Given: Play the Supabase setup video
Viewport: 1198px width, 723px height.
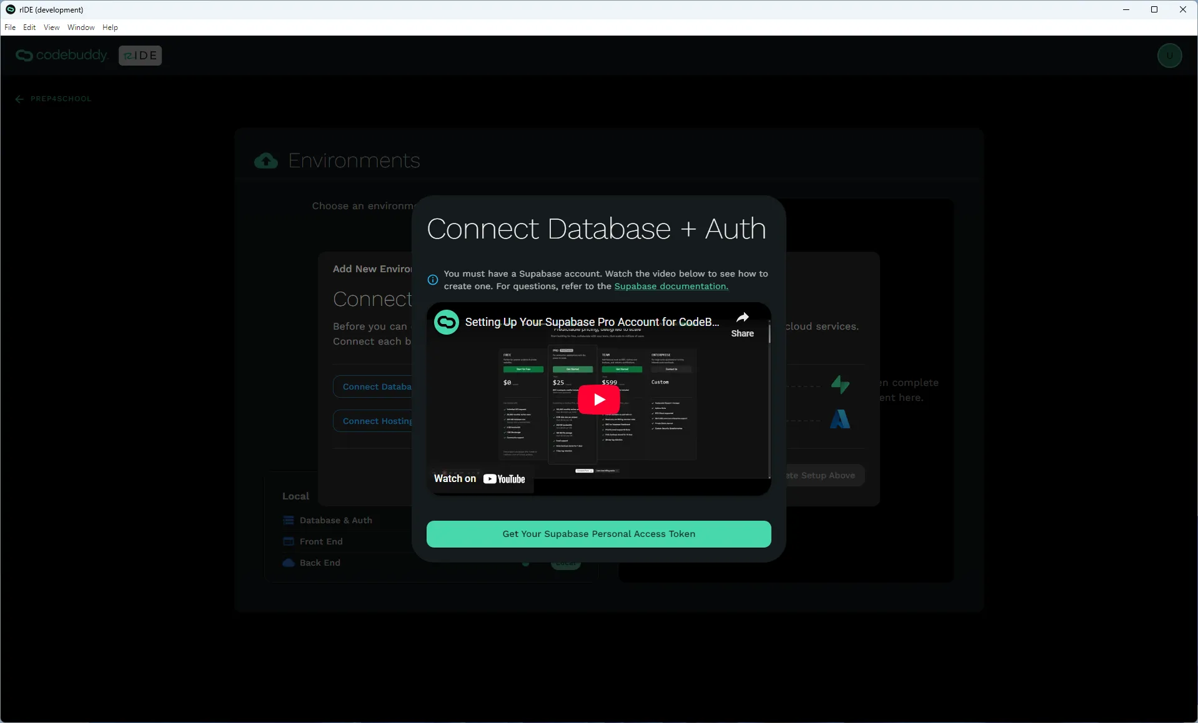Looking at the screenshot, I should point(598,400).
